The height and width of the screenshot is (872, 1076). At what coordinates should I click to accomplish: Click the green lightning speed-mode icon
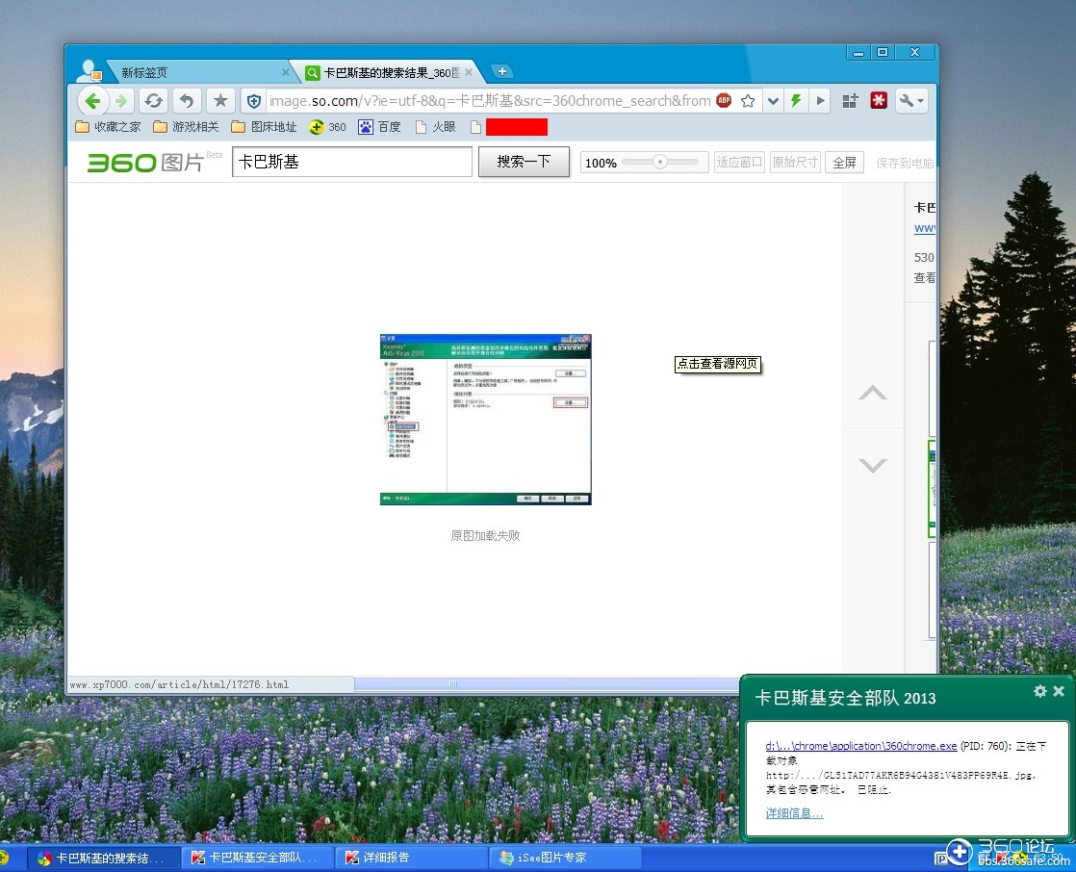pos(796,101)
